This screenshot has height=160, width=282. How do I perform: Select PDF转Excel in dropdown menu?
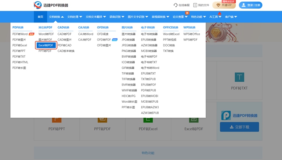point(20,45)
